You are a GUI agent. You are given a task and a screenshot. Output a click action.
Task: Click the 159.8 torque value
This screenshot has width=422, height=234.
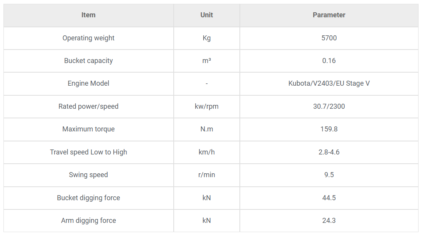[x=329, y=129]
